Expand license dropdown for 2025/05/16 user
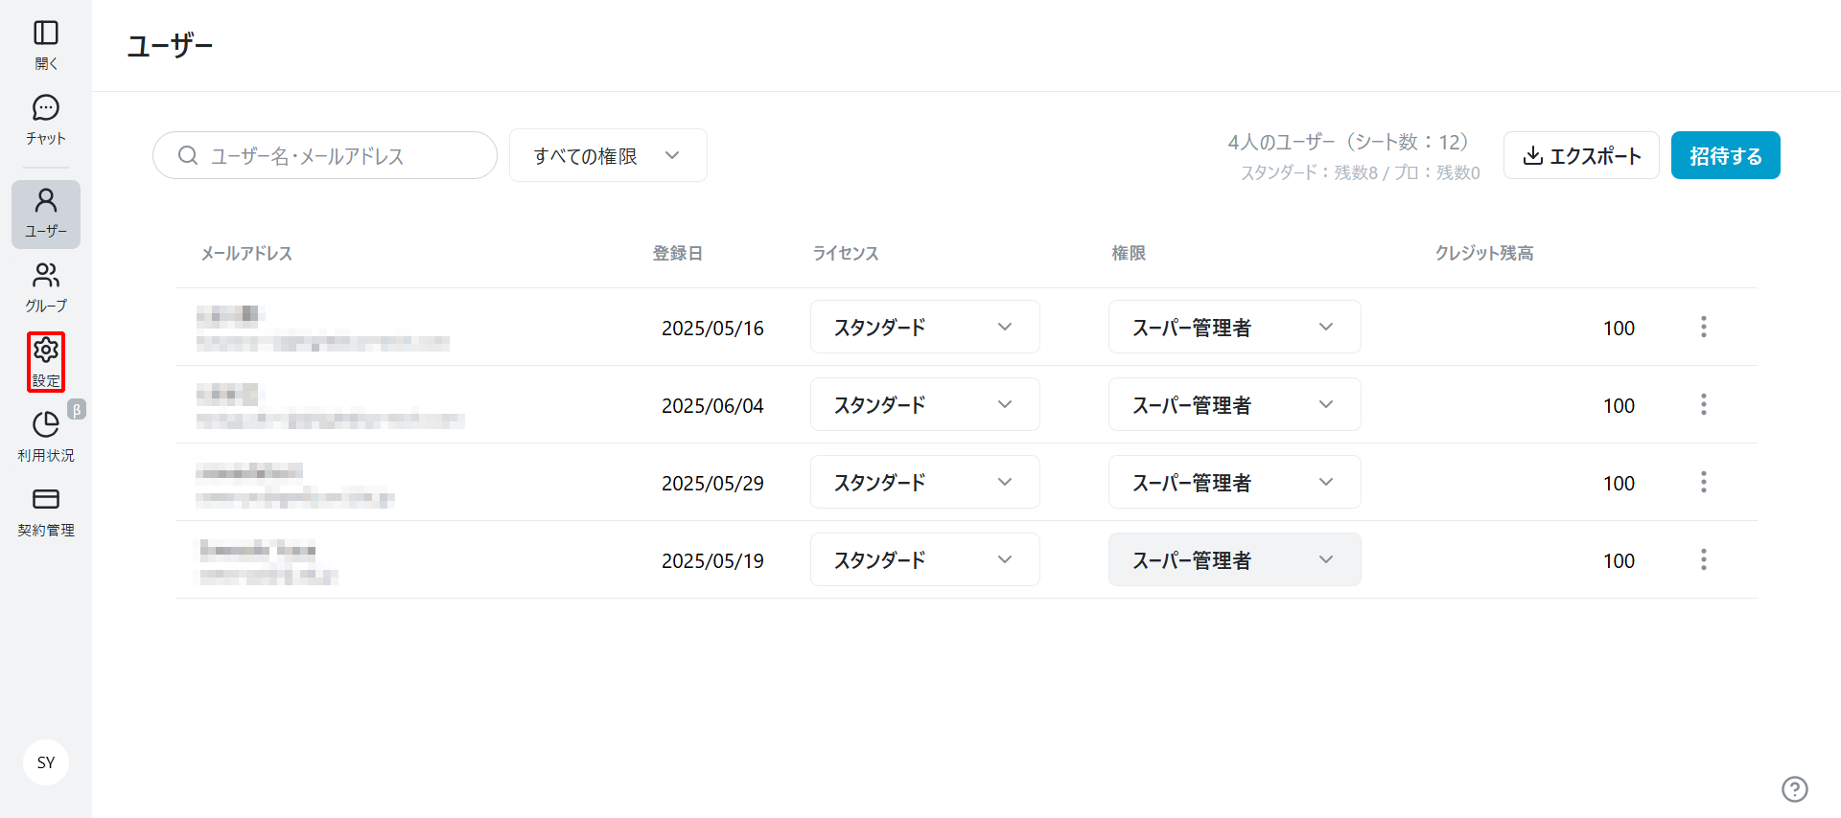Image resolution: width=1841 pixels, height=818 pixels. (924, 328)
